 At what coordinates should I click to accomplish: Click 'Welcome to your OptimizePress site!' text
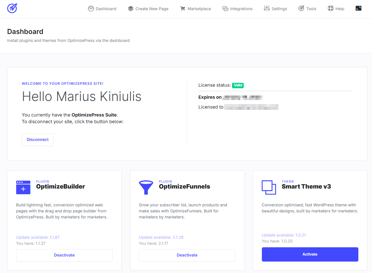63,83
